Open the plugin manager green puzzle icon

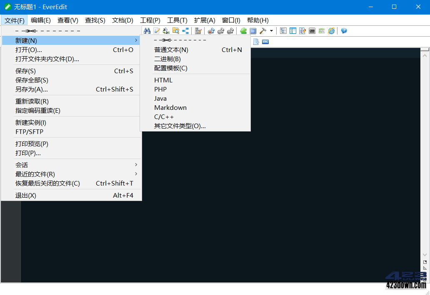[x=243, y=31]
